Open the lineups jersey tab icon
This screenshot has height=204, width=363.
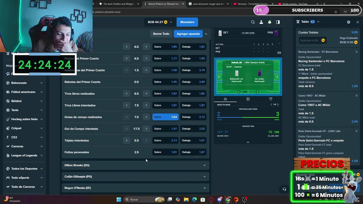click(271, 99)
